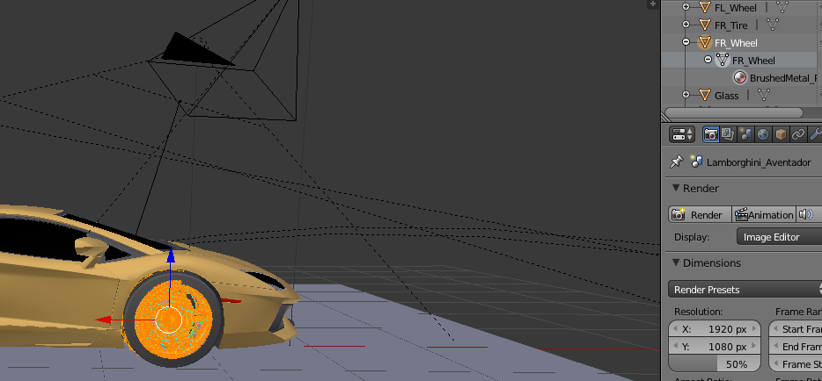Open the World properties tab
The image size is (822, 381).
coord(763,134)
